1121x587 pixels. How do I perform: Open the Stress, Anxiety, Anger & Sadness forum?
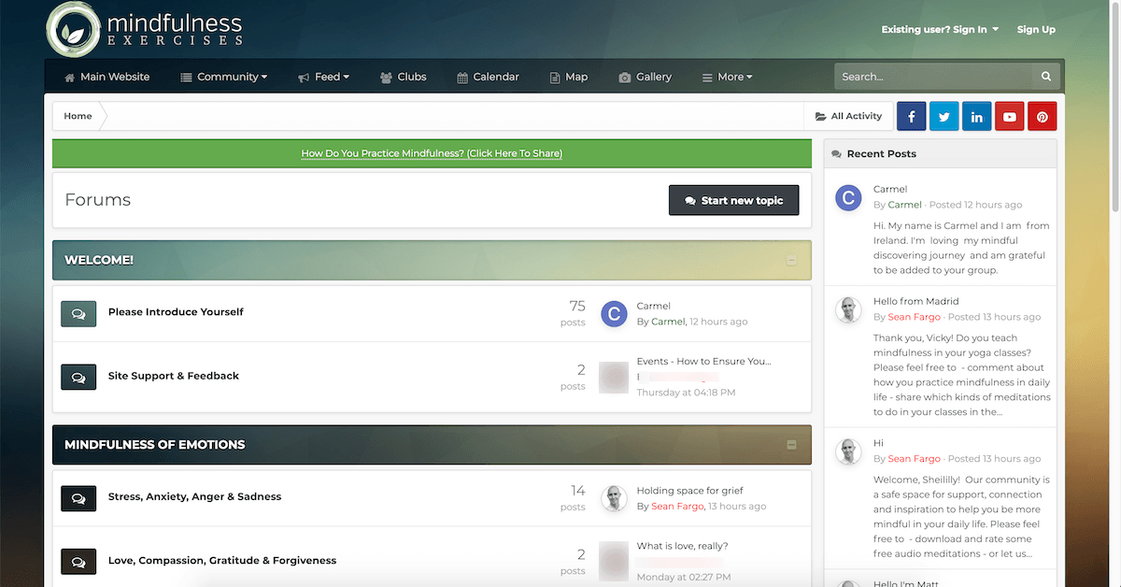[x=194, y=497]
